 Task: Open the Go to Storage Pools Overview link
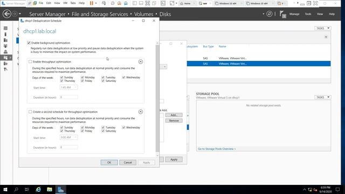pos(217,149)
